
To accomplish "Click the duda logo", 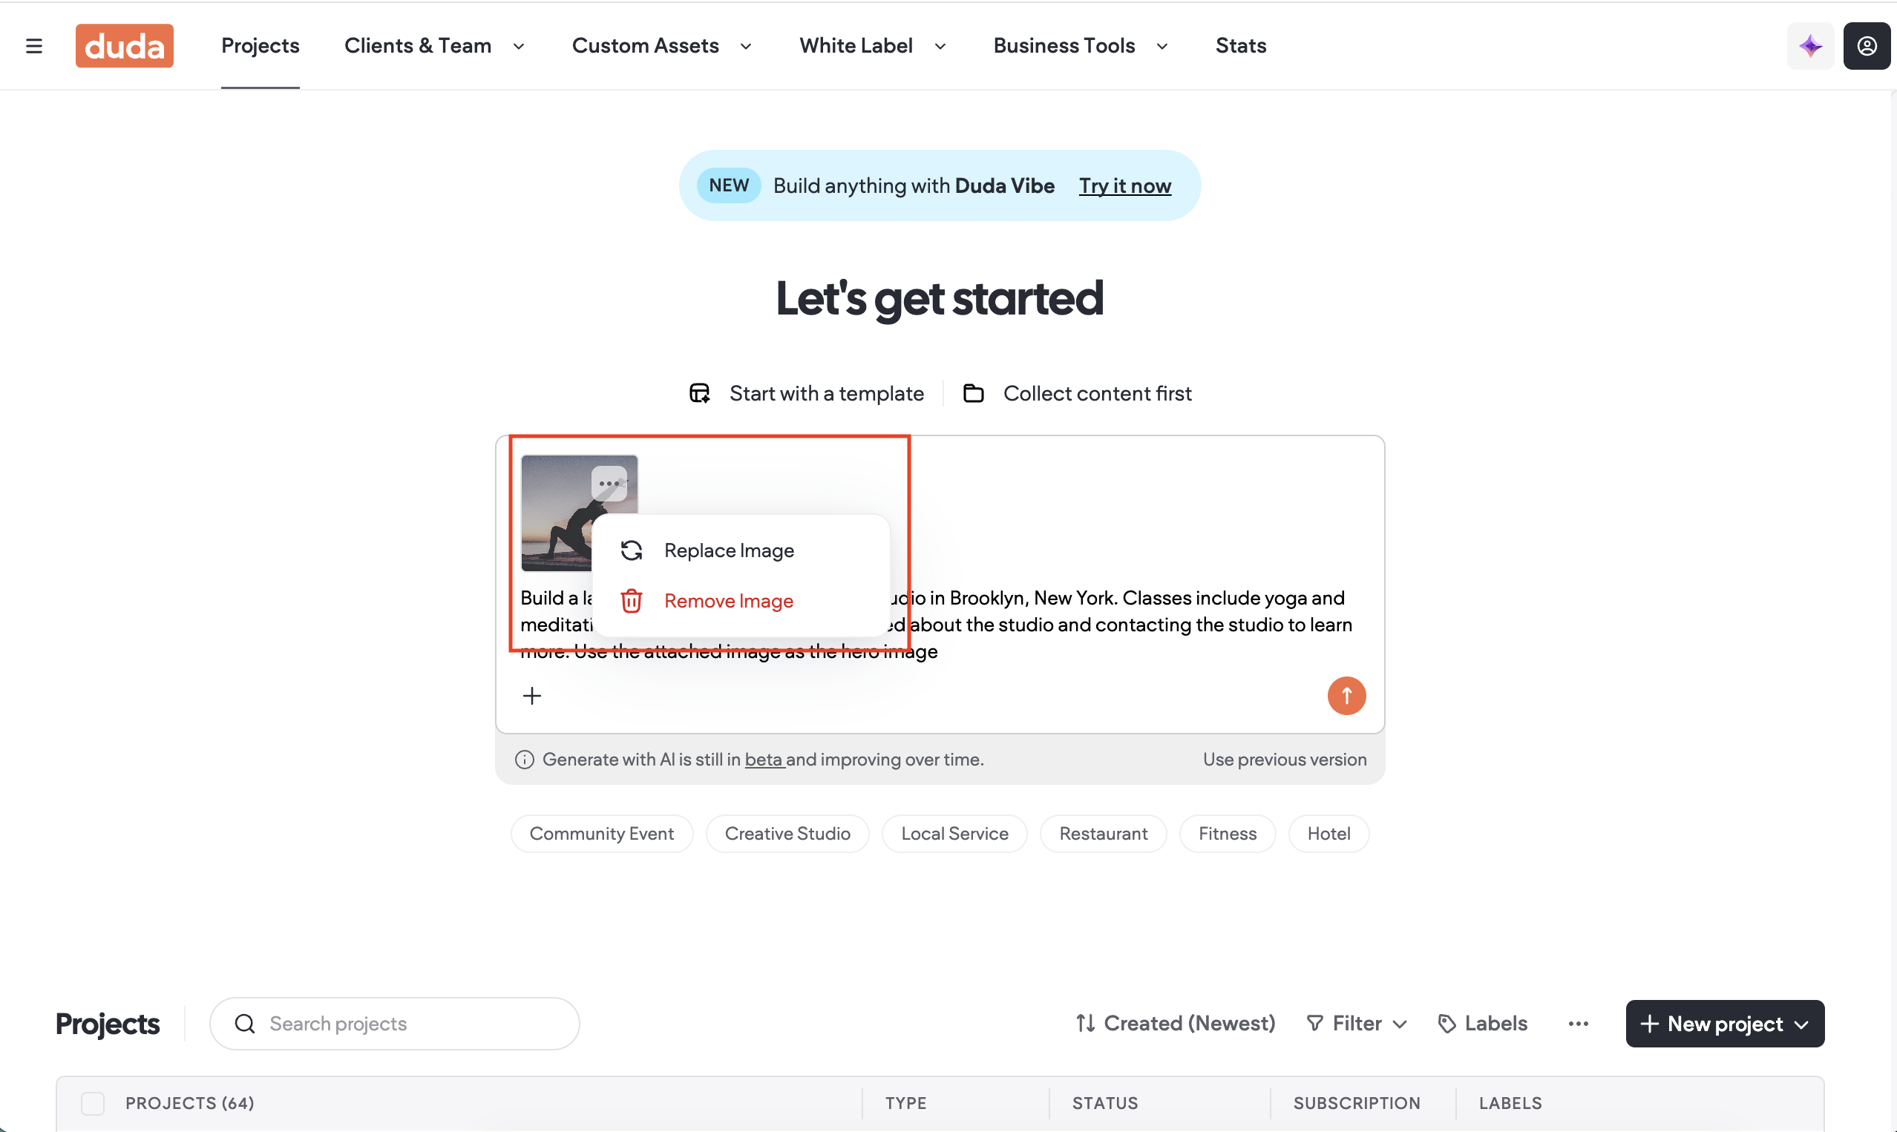I will point(125,46).
